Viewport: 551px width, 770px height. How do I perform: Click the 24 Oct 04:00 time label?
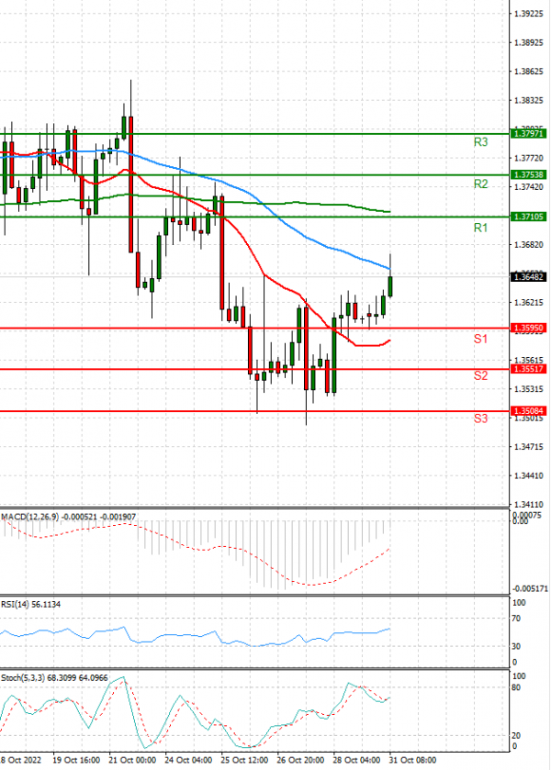pos(188,760)
